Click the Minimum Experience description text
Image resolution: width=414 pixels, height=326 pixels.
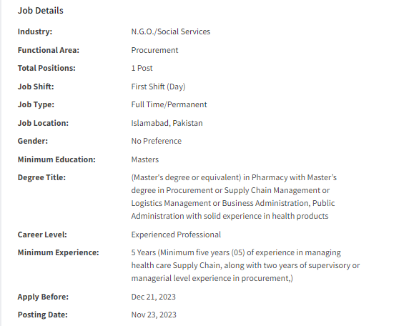pyautogui.click(x=245, y=265)
